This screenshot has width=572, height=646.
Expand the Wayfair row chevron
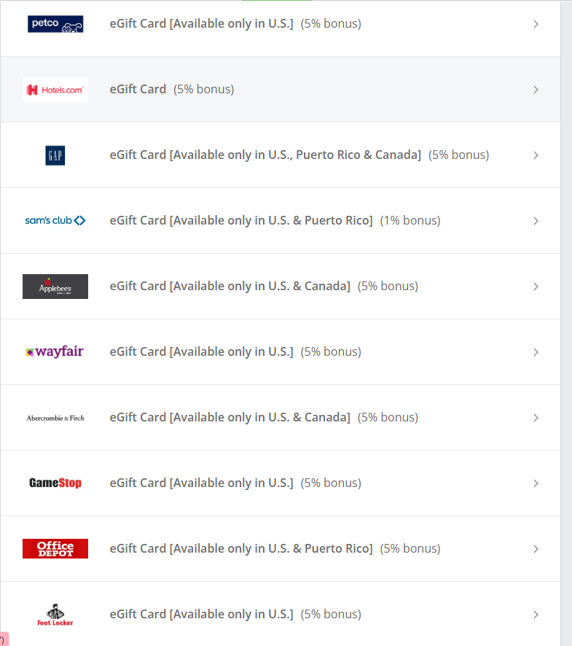(536, 352)
